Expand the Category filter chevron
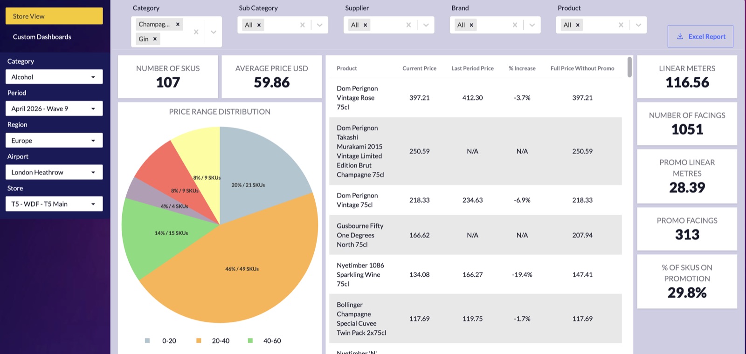Image resolution: width=746 pixels, height=354 pixels. (214, 32)
